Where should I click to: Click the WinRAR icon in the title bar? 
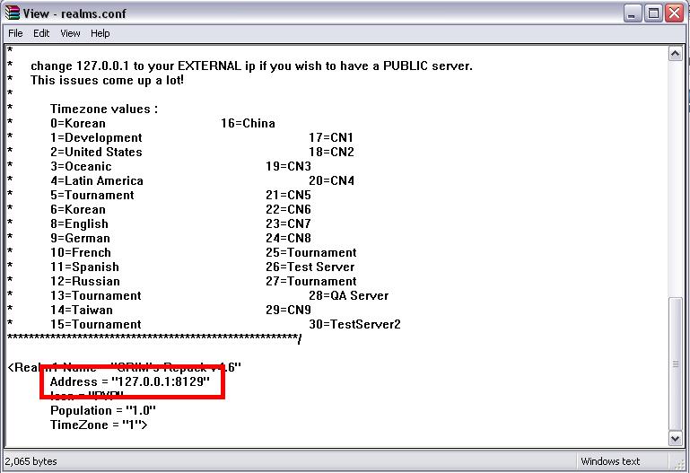12,13
